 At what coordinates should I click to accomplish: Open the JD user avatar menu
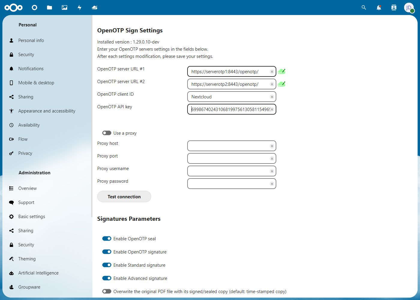[409, 7]
